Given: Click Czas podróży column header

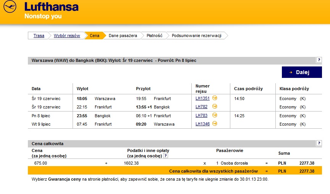Looking at the screenshot, I should coord(248,89).
